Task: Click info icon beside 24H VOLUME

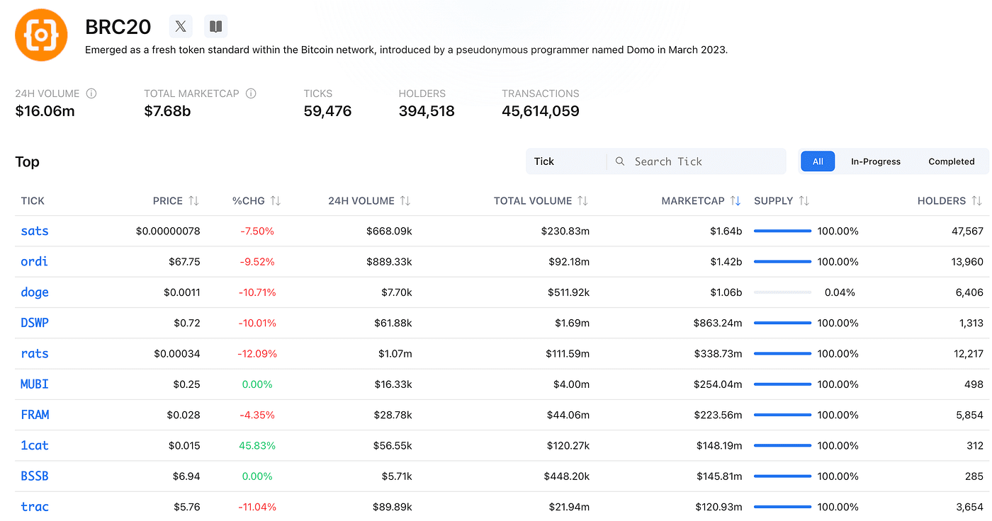Action: pyautogui.click(x=91, y=93)
